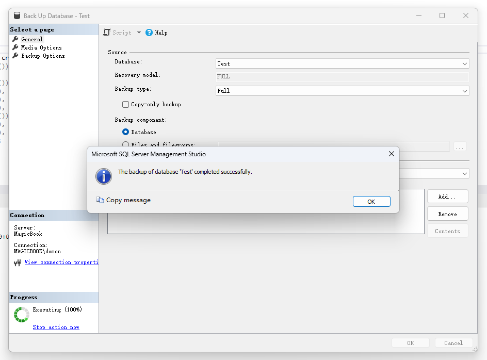Open the Backup Options page
Viewport: 487px width, 360px height.
click(43, 56)
